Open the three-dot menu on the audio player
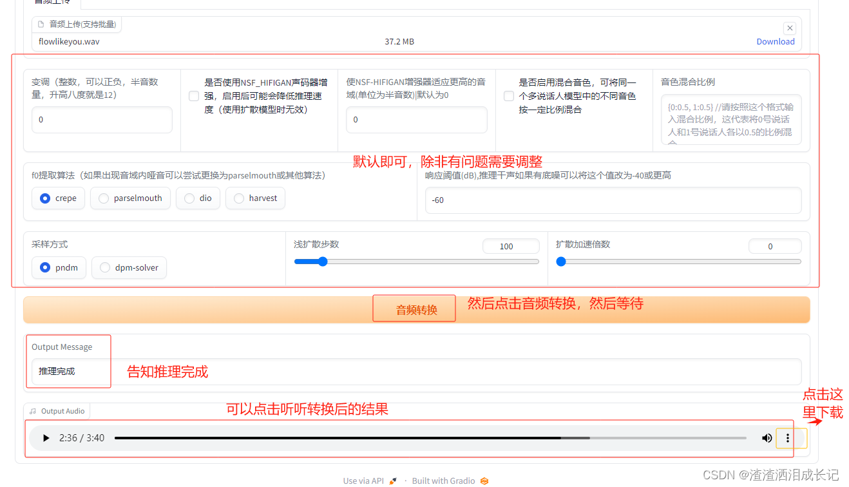849x487 pixels. 787,438
